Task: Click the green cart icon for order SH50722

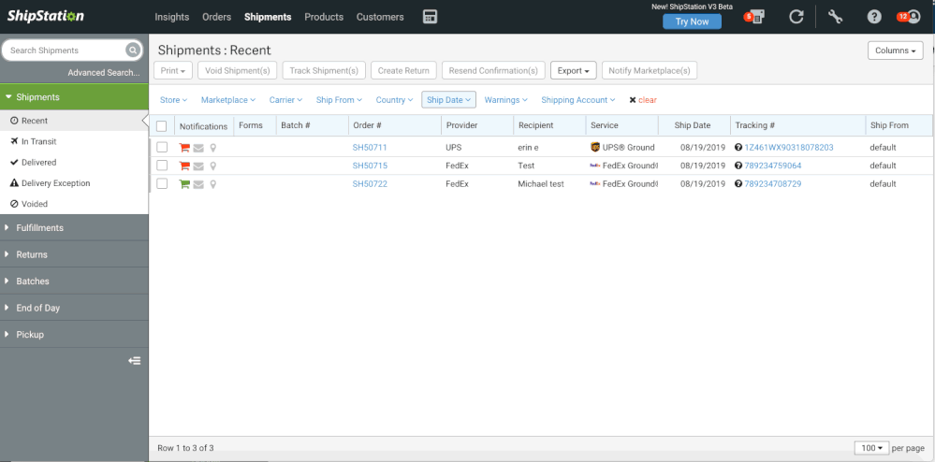Action: [x=184, y=184]
